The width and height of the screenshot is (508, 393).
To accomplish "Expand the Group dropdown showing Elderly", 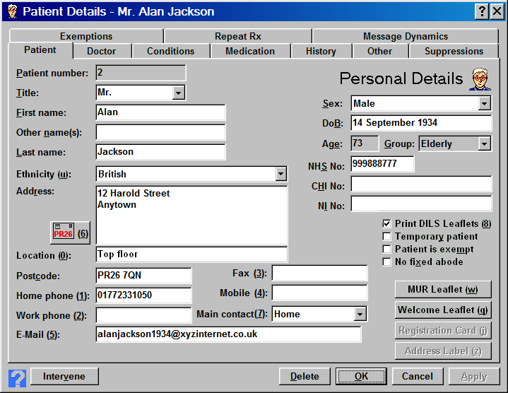I will [x=485, y=144].
